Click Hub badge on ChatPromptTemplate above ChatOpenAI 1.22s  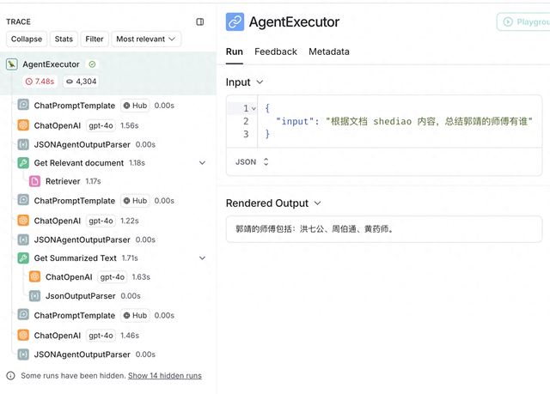coord(136,201)
